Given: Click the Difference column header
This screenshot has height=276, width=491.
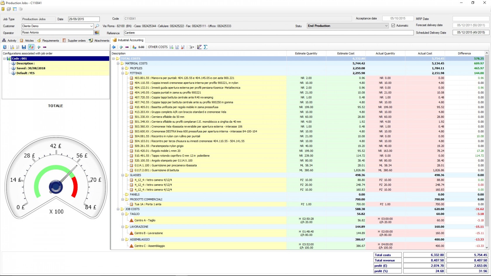Looking at the screenshot, I should coord(464,53).
